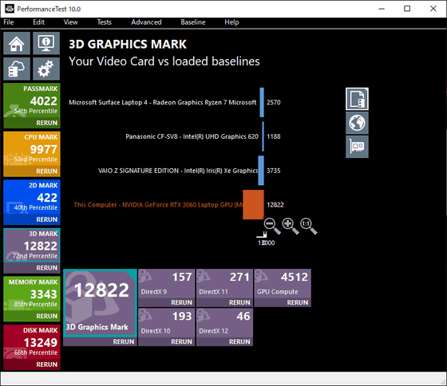This screenshot has height=386, width=447.
Task: Rerun the DirectX 12 test
Action: click(x=239, y=341)
